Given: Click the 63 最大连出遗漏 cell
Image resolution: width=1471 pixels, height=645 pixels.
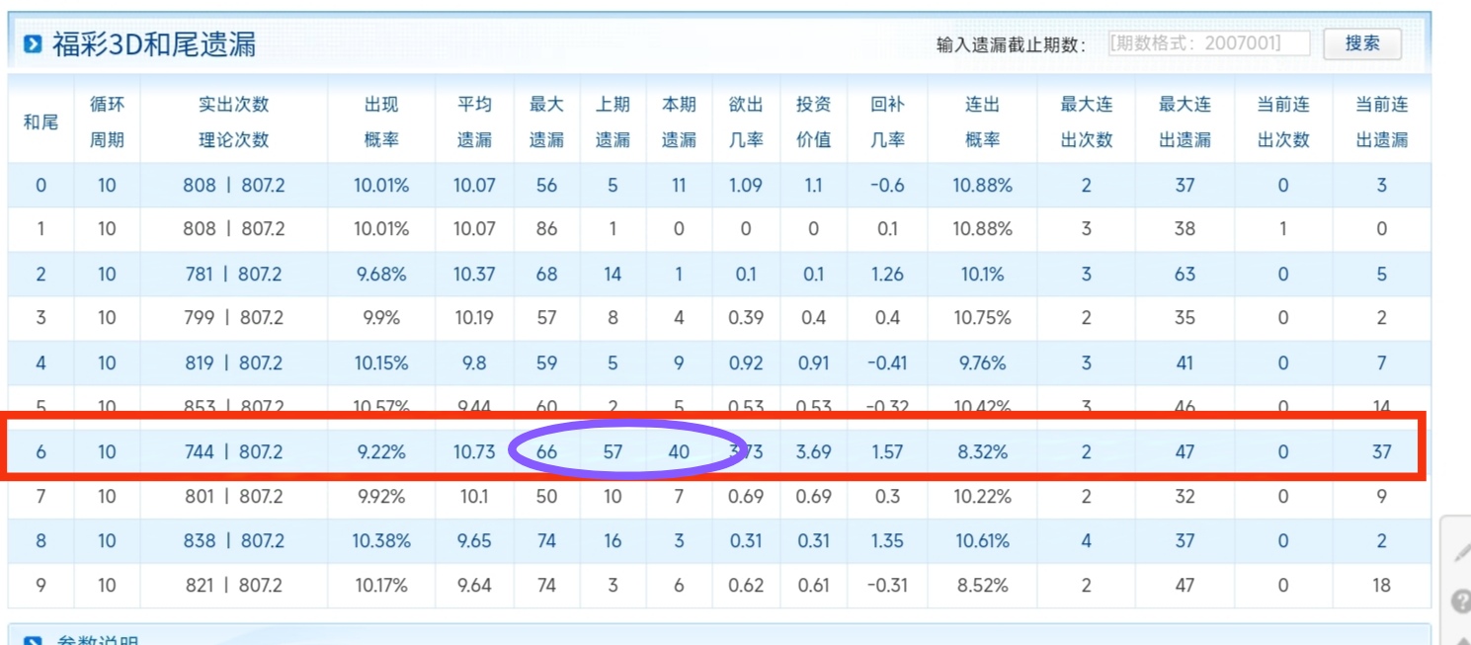Looking at the screenshot, I should pos(1185,274).
